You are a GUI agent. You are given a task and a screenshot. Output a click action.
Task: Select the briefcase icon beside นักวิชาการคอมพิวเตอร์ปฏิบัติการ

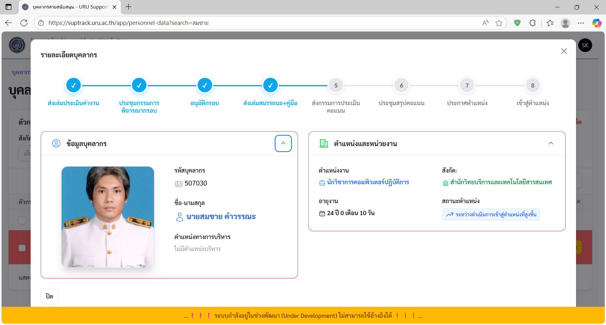click(x=321, y=182)
